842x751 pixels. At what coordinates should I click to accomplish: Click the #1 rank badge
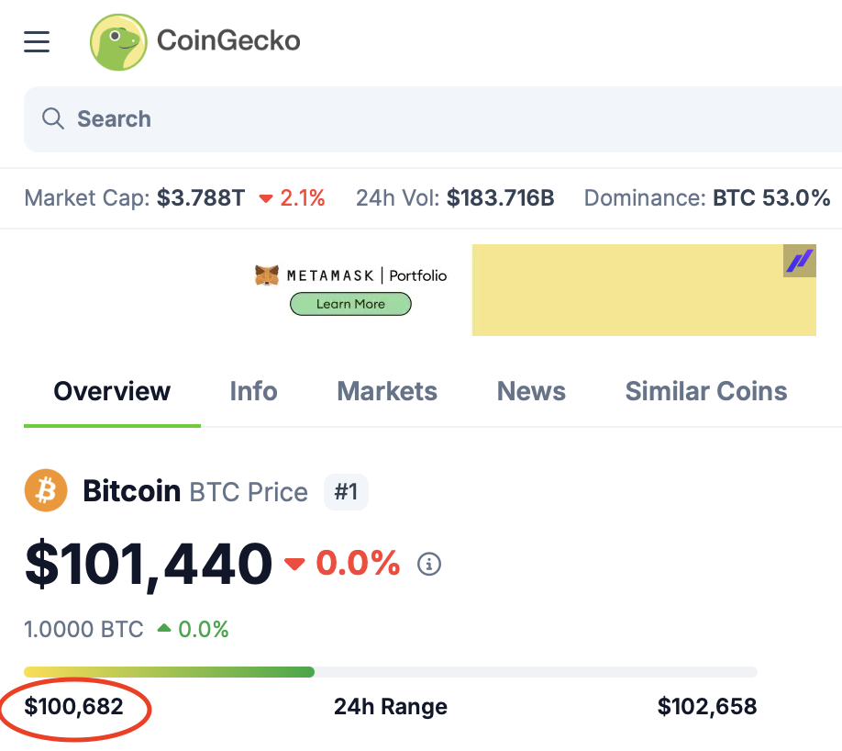pyautogui.click(x=346, y=491)
